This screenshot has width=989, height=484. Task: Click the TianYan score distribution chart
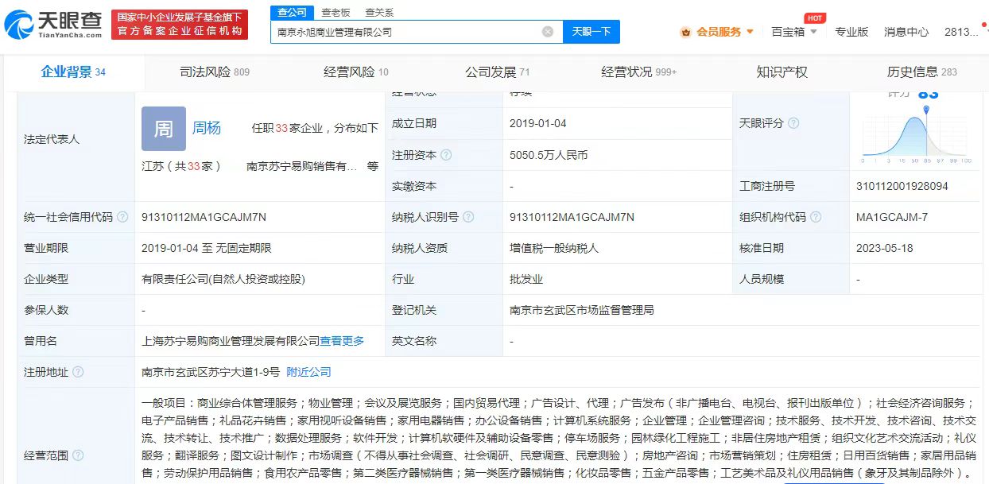[x=916, y=134]
